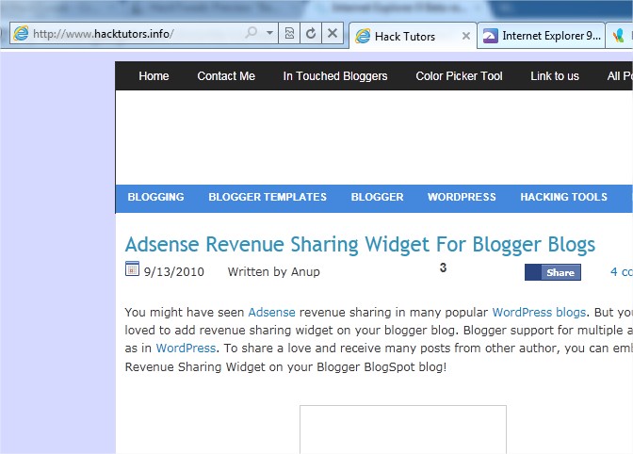Open In Touched Bloggers page
Screen dimensions: 633x454
coord(335,76)
